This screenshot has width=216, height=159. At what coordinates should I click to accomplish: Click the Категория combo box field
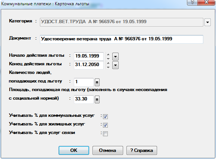pos(122,22)
